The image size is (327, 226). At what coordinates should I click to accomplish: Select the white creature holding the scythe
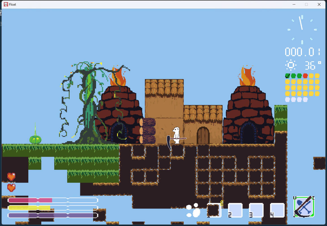(176, 135)
